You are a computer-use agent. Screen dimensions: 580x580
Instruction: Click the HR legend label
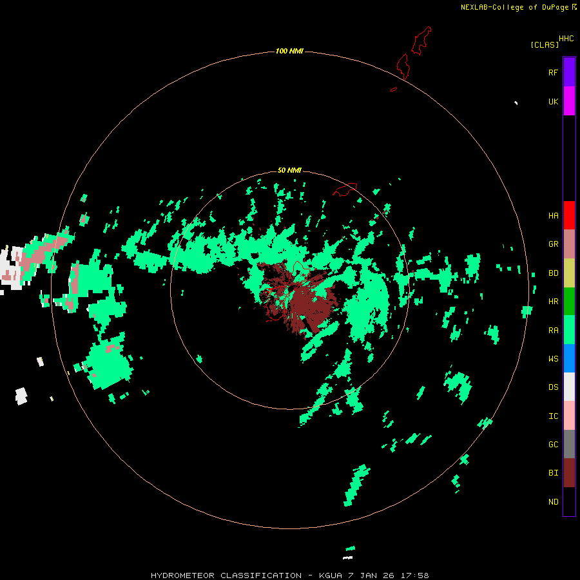553,302
